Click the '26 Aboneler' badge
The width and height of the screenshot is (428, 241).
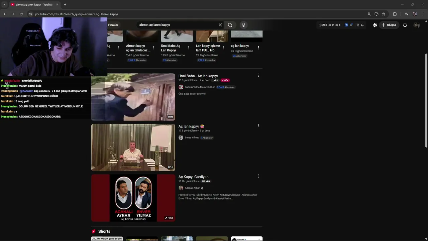239,56
